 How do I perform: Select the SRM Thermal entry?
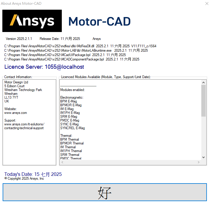pos(70,155)
